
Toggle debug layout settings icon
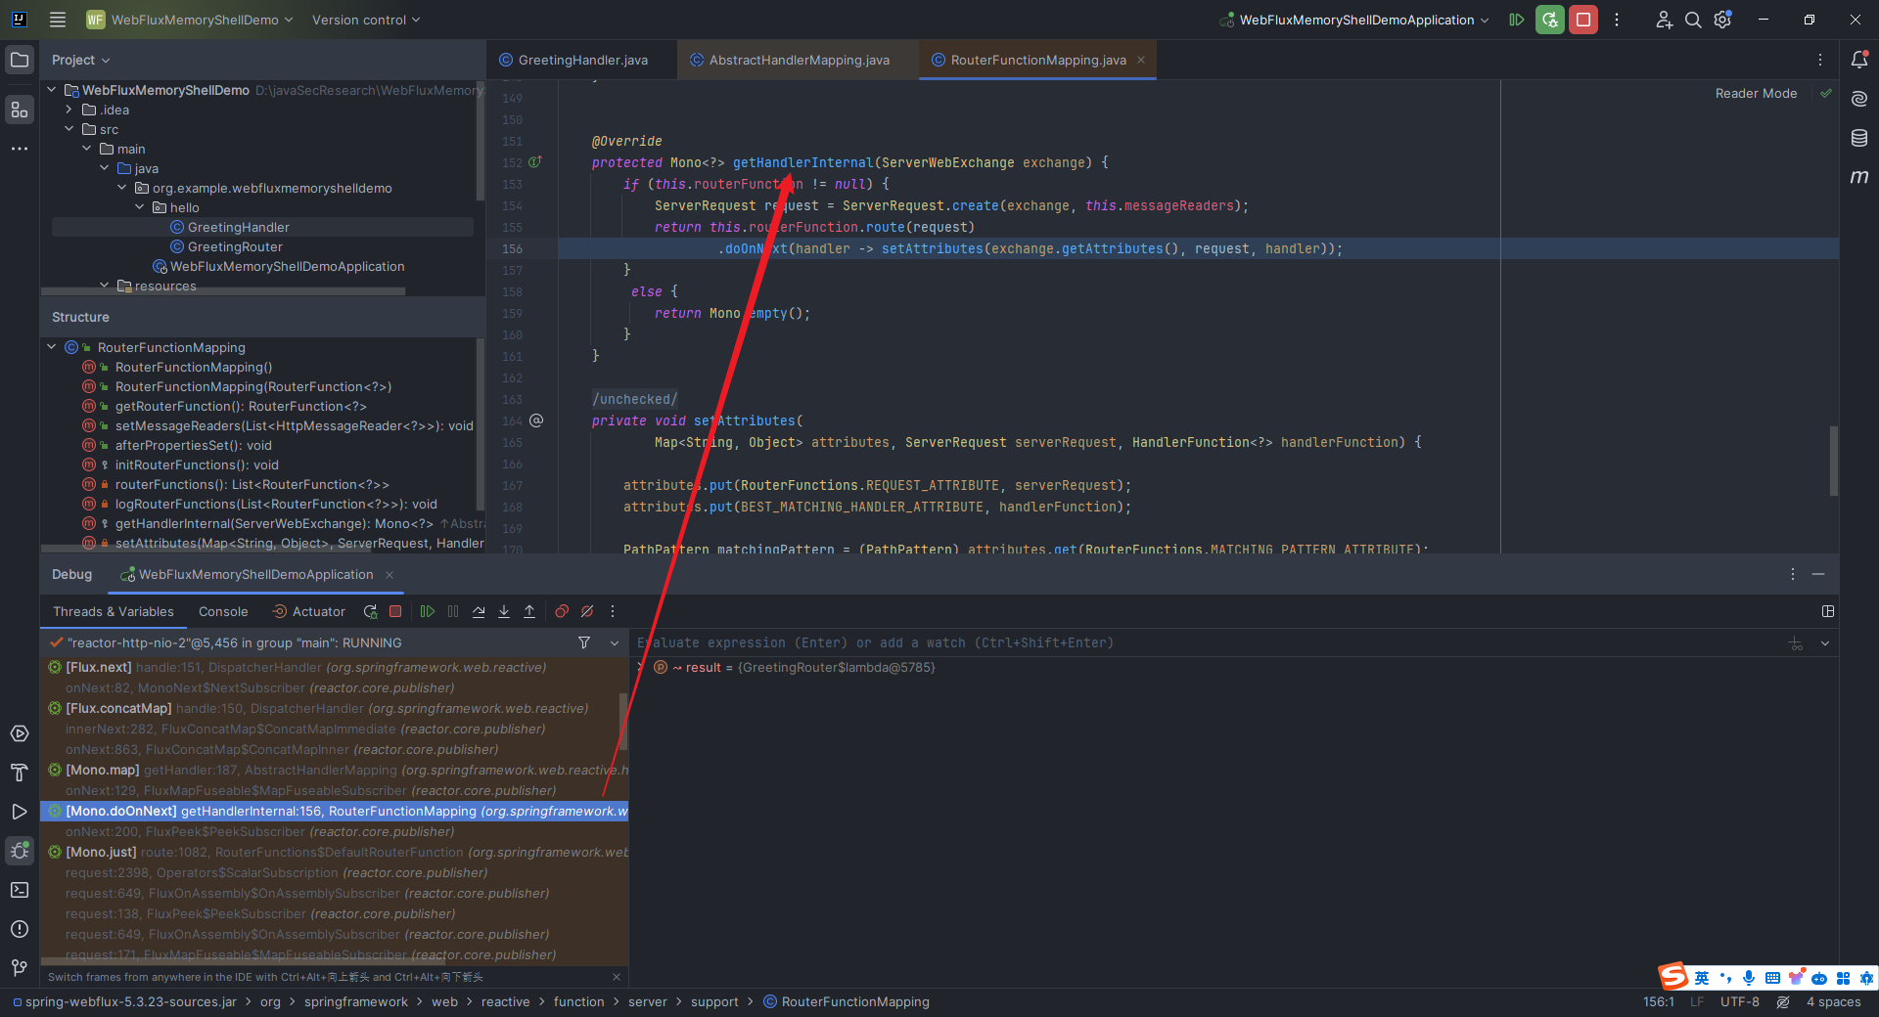click(1827, 611)
